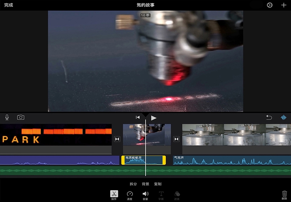
Task: Toggle audio waveform display icon
Action: tap(284, 118)
